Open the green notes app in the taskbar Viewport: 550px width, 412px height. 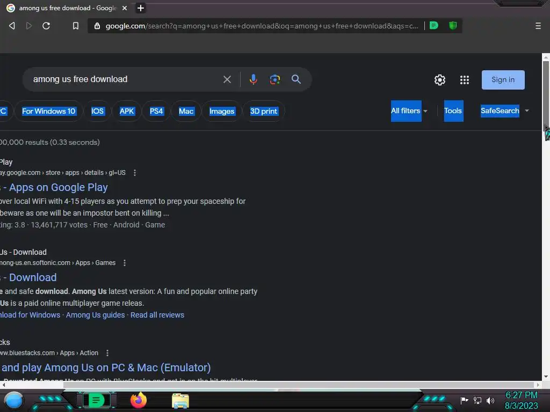96,400
